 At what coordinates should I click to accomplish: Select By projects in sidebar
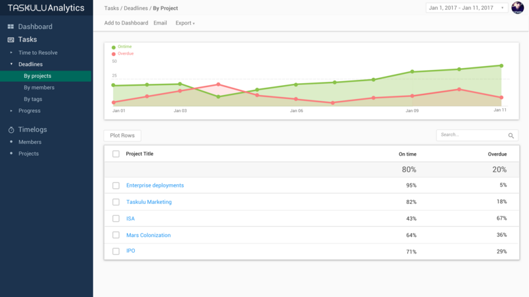click(46, 76)
